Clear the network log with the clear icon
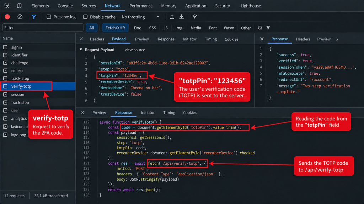 click(20, 17)
